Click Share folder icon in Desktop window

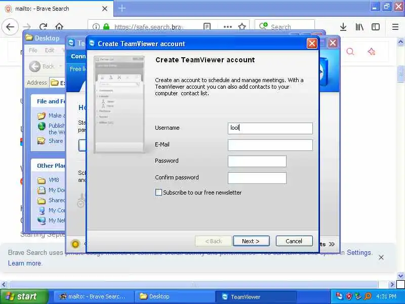pyautogui.click(x=42, y=141)
